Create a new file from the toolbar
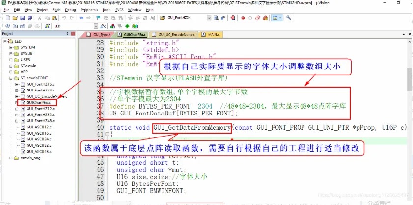413x205 pixels. pos(8,18)
